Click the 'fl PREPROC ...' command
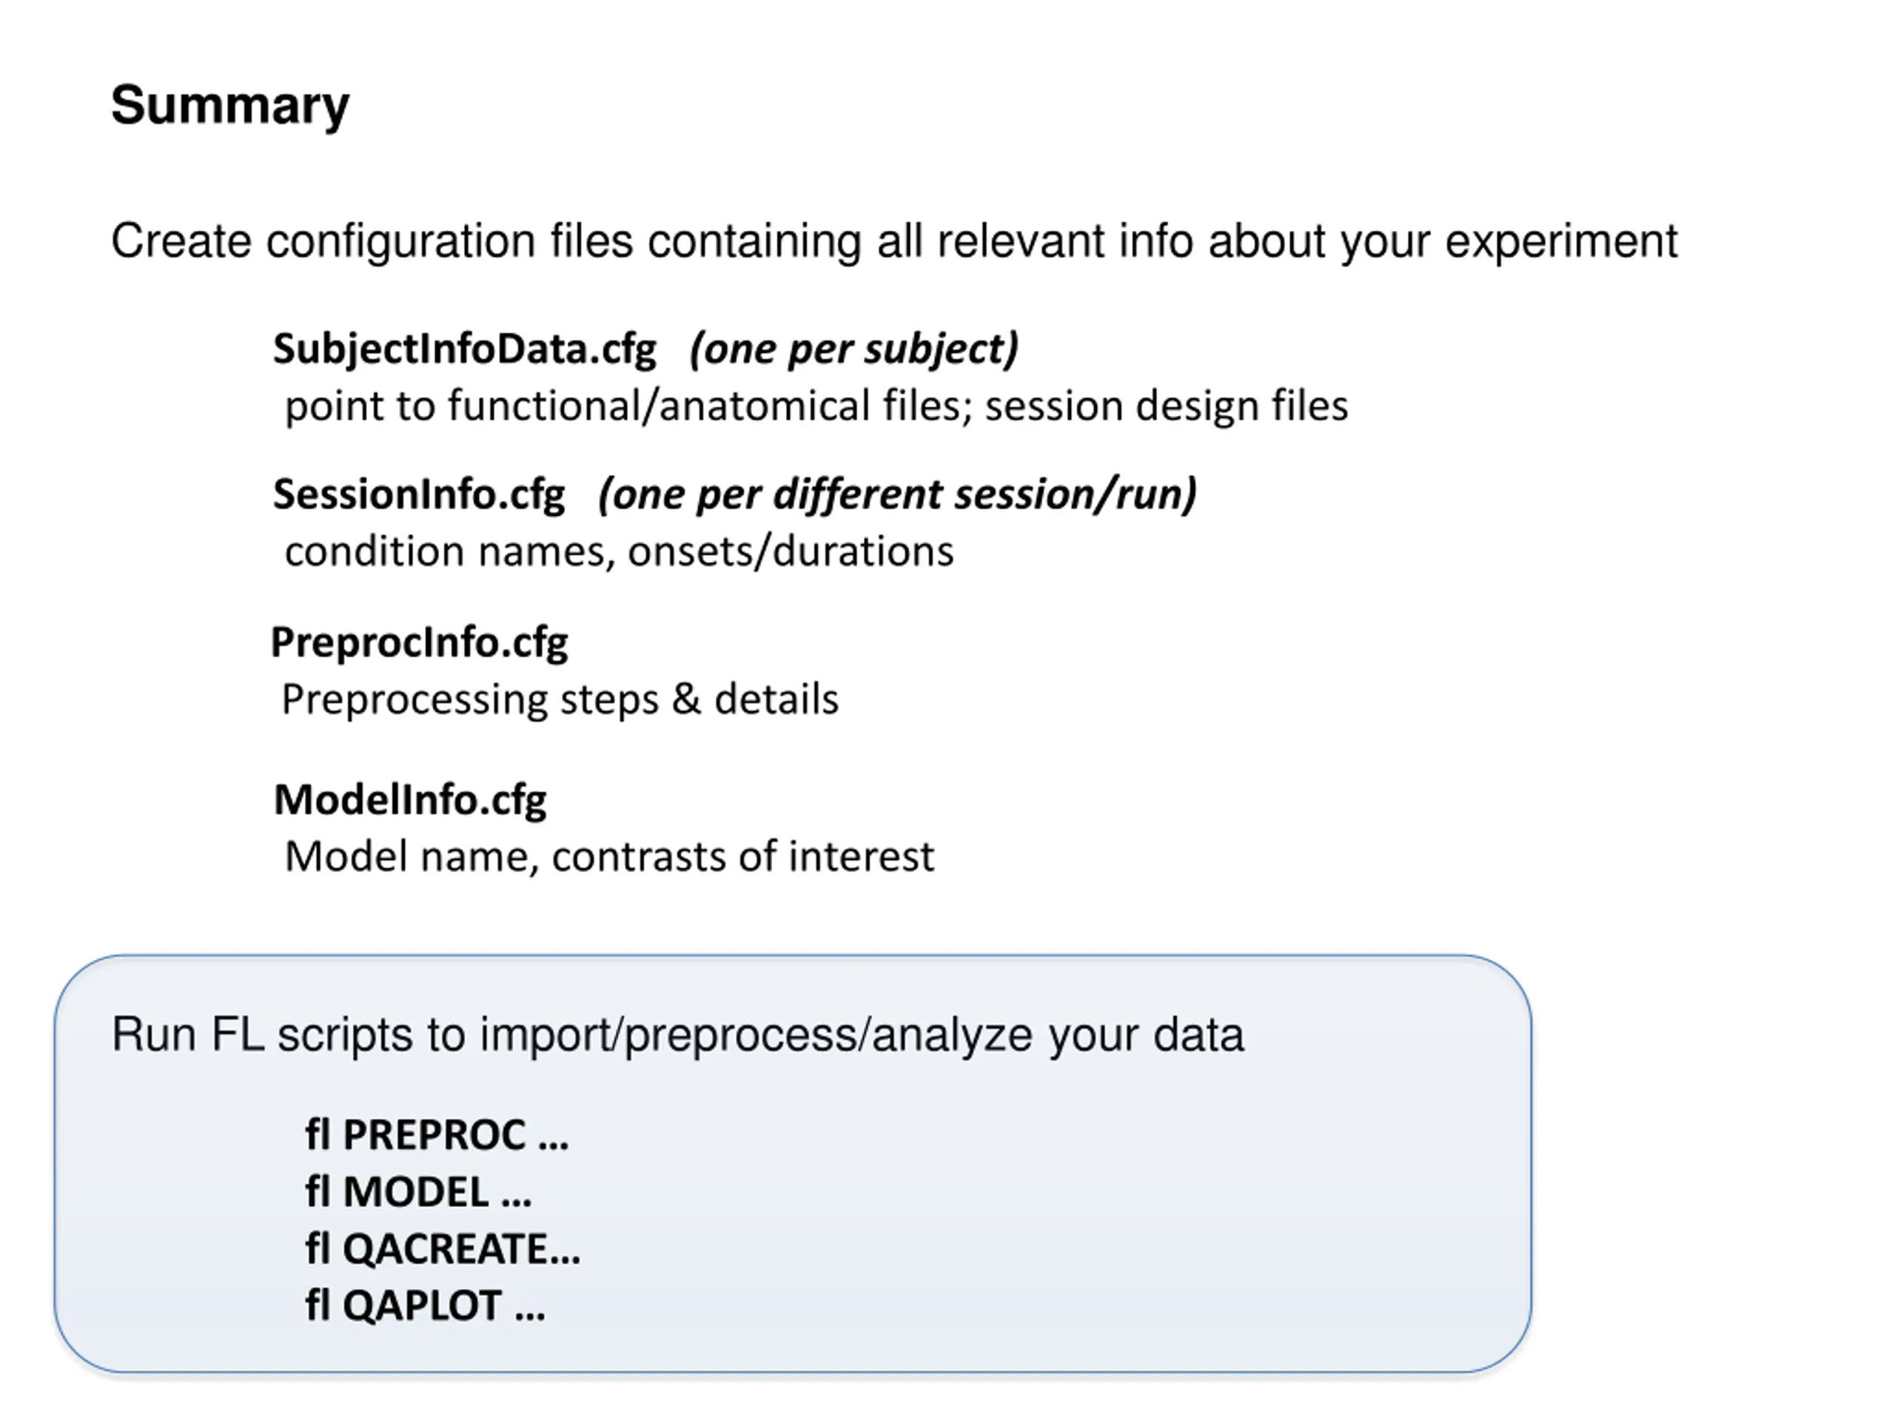The width and height of the screenshot is (1895, 1421). (437, 1136)
